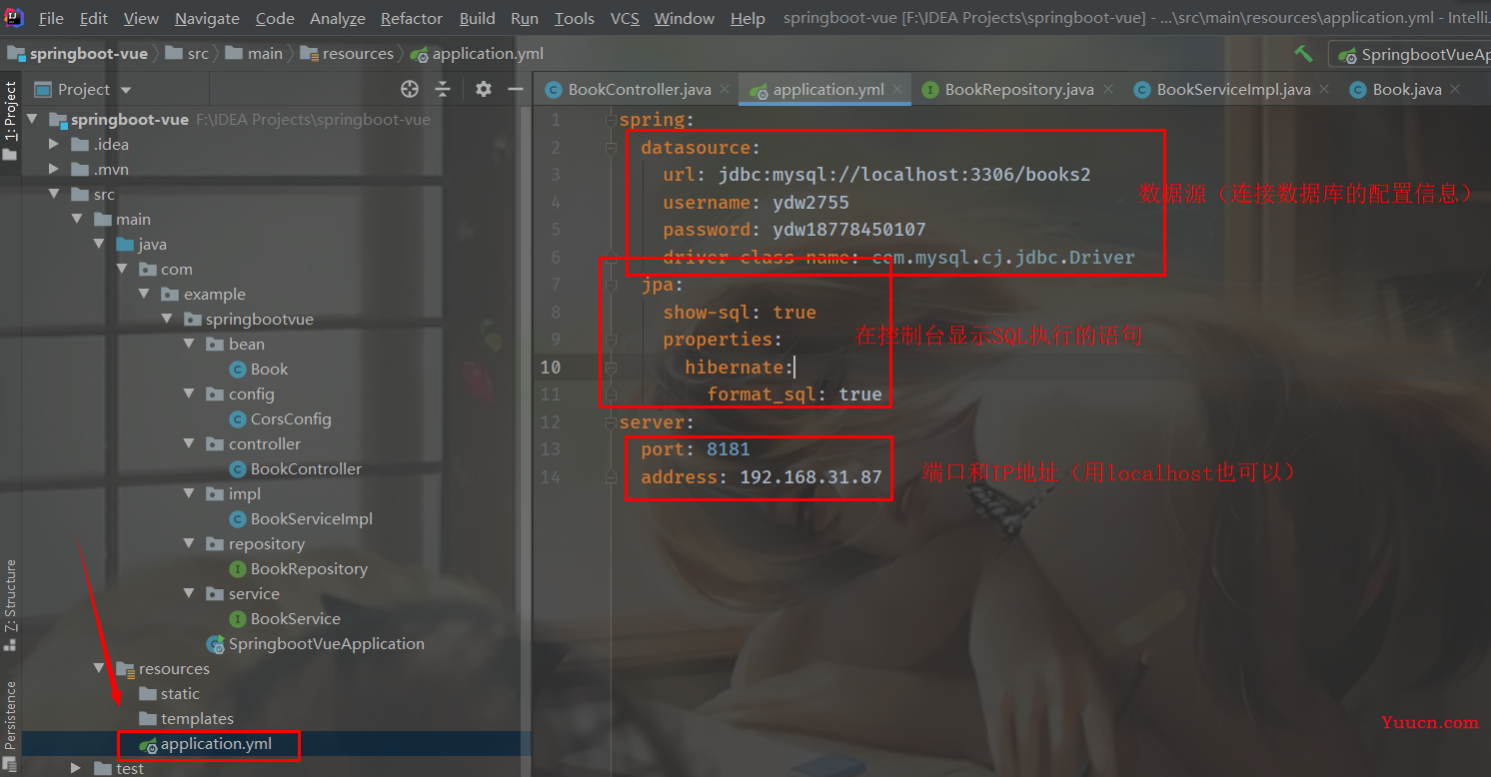Select the static folder

click(x=169, y=694)
